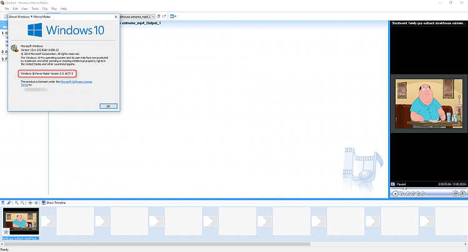Click the Set Audio Levels icon

(x=3, y=203)
